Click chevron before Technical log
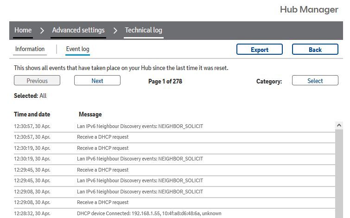The height and width of the screenshot is (218, 350). (x=115, y=31)
